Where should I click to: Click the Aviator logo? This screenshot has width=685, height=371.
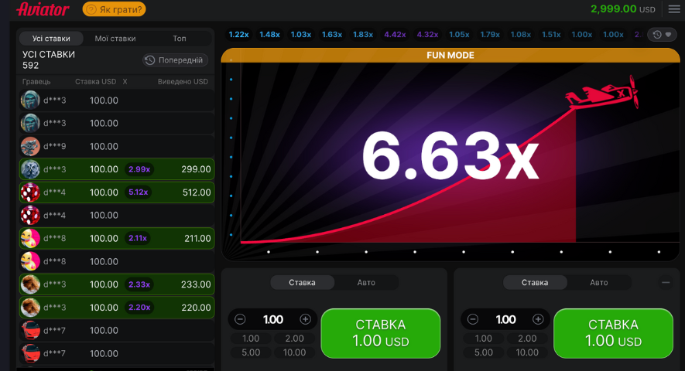(x=43, y=9)
